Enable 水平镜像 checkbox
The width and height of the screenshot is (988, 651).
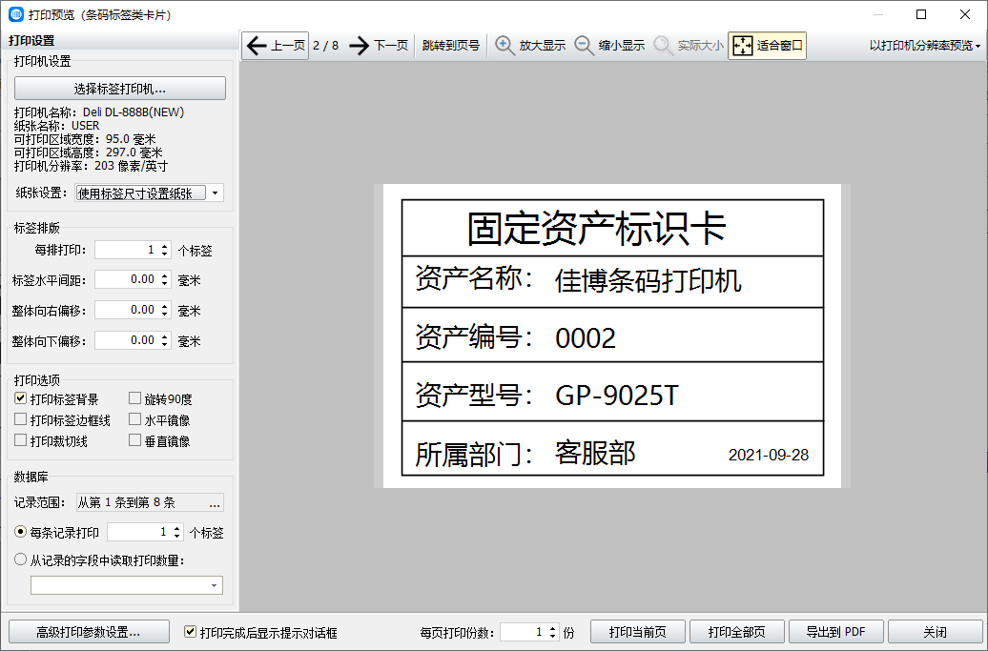click(x=134, y=419)
